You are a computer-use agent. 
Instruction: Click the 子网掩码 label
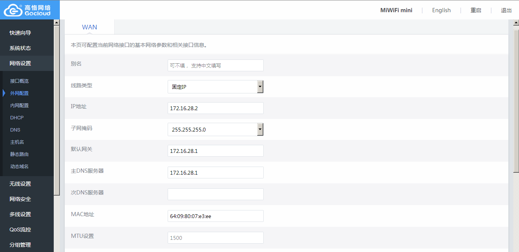click(x=82, y=128)
